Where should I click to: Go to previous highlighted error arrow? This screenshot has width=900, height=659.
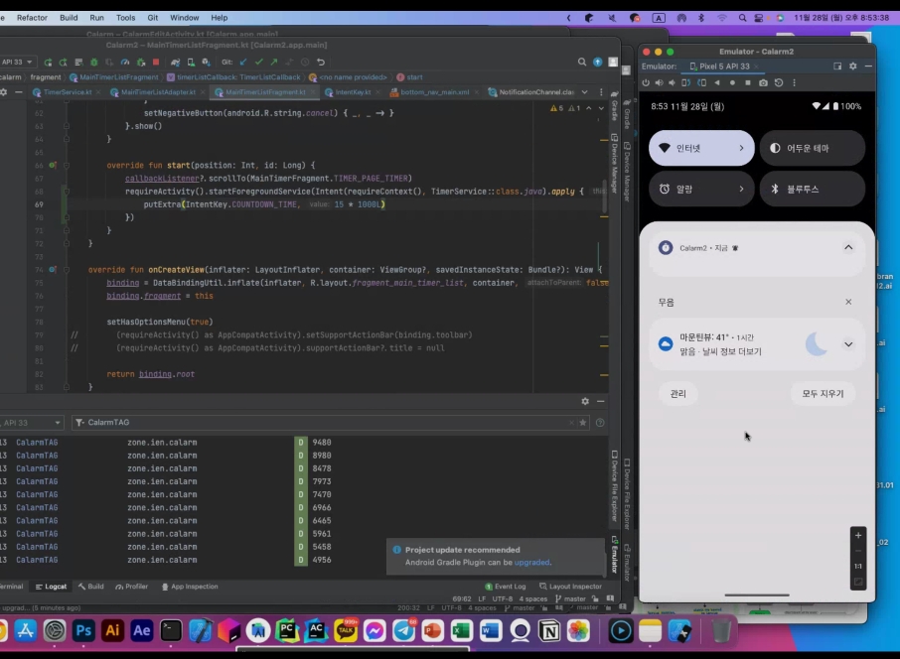click(588, 108)
